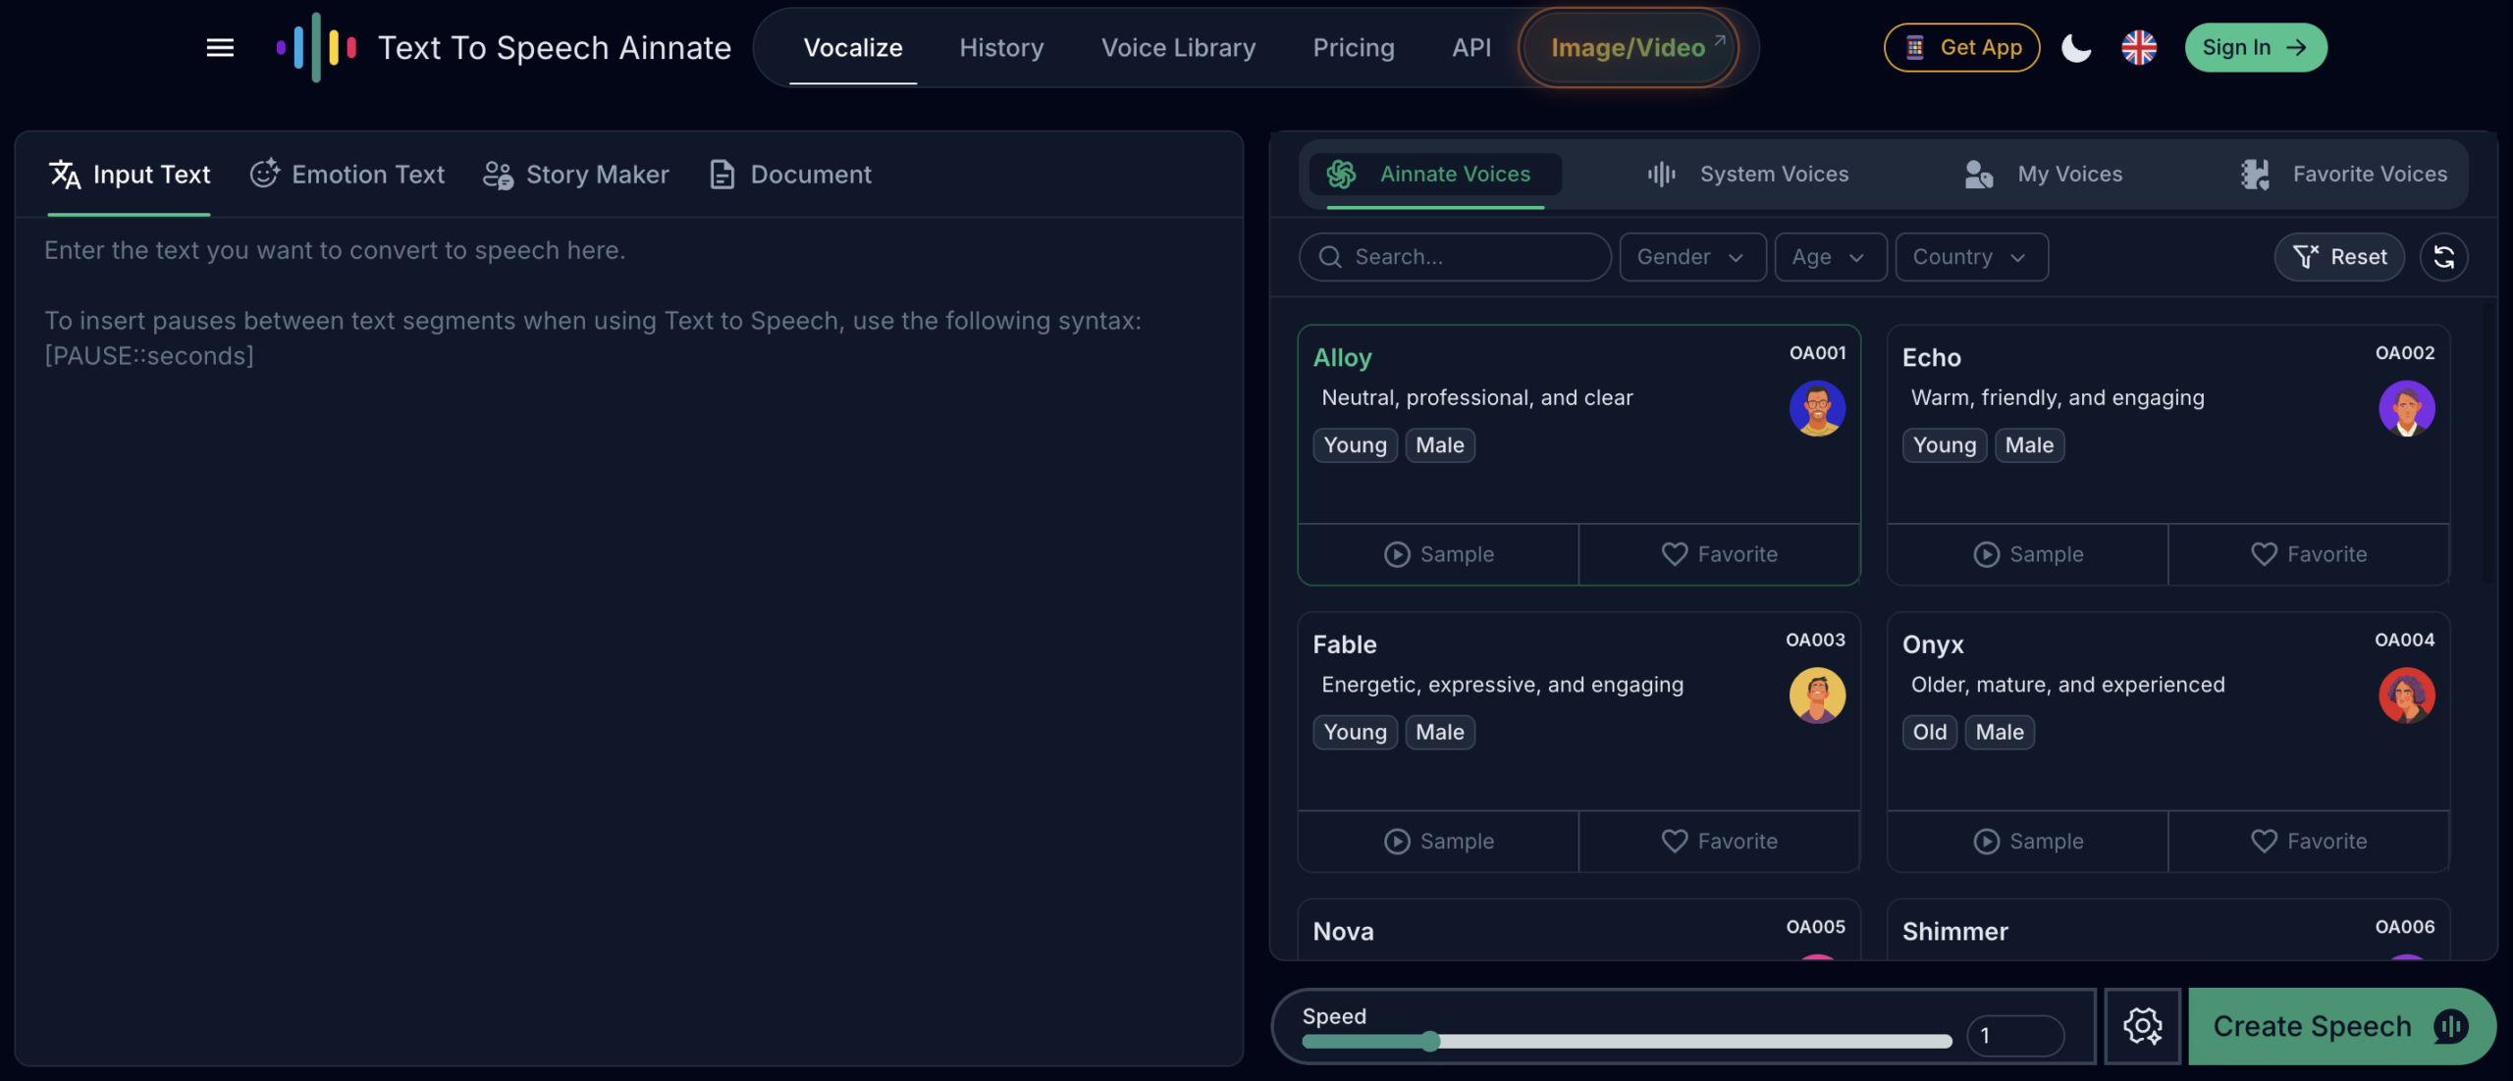Play the Alloy voice sample
The height and width of the screenshot is (1081, 2513).
(x=1439, y=554)
